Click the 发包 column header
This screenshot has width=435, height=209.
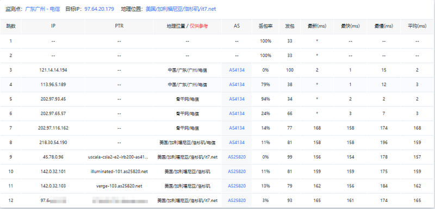click(290, 26)
